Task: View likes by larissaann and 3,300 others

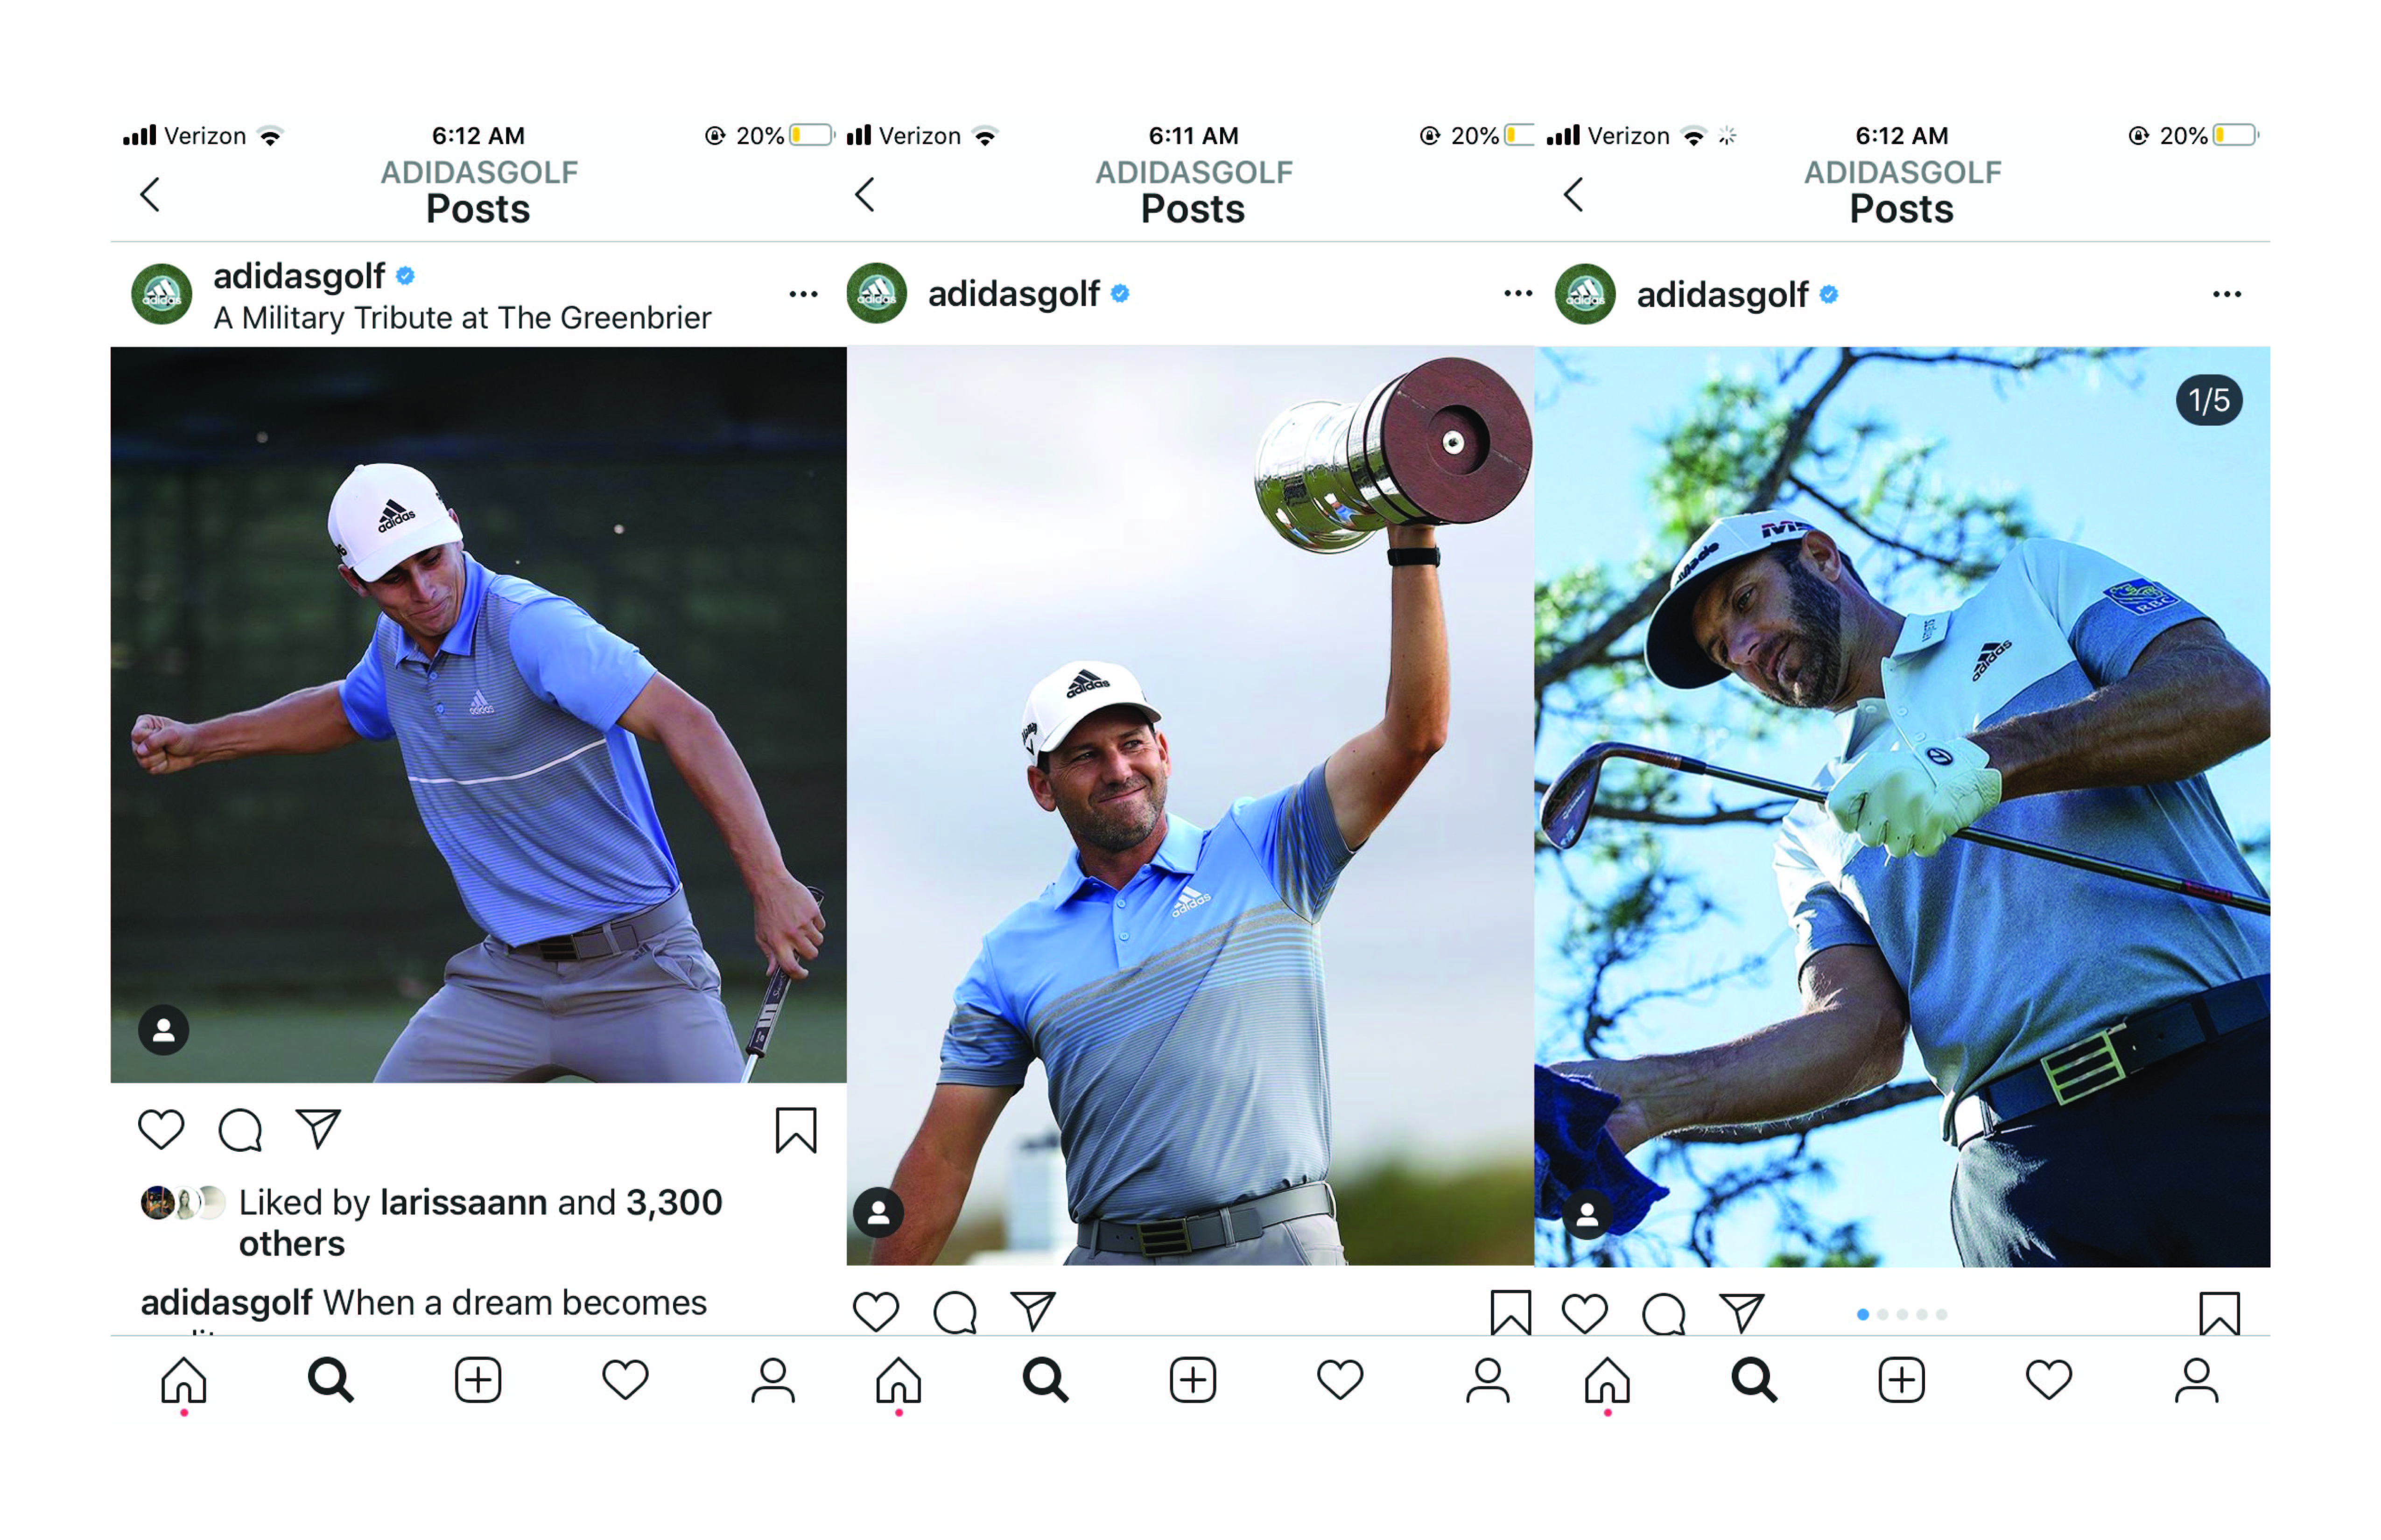Action: pyautogui.click(x=480, y=1222)
